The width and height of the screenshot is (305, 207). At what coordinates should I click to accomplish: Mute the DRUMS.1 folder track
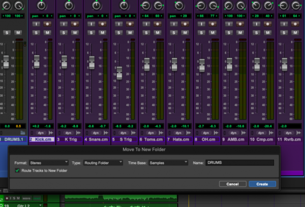tap(18, 32)
